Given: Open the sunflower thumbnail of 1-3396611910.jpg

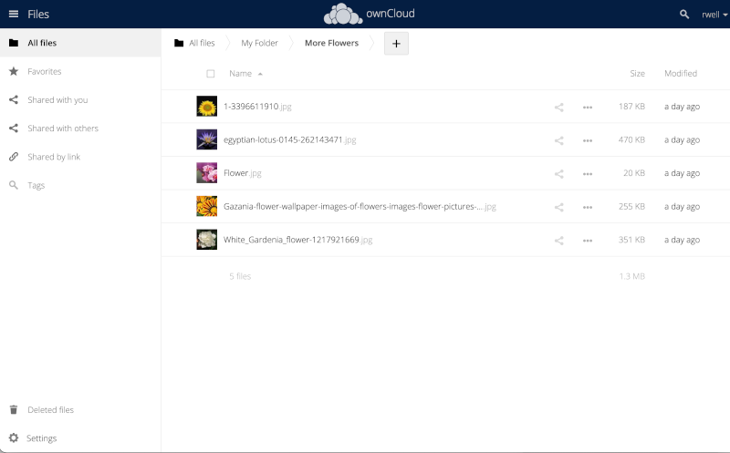Looking at the screenshot, I should point(207,106).
